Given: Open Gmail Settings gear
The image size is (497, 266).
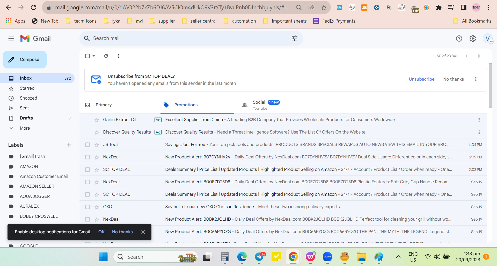Looking at the screenshot, I should pyautogui.click(x=473, y=39).
